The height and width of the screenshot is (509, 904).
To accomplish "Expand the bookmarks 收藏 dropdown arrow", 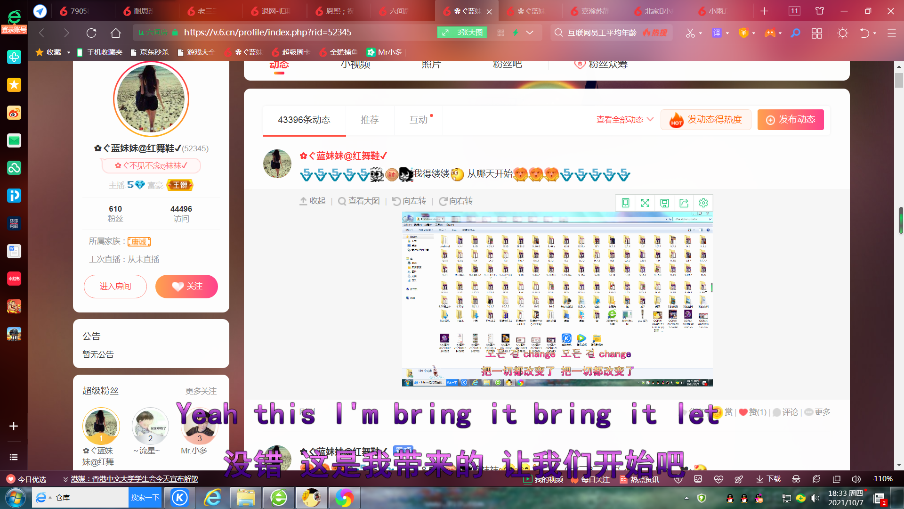I will click(69, 52).
